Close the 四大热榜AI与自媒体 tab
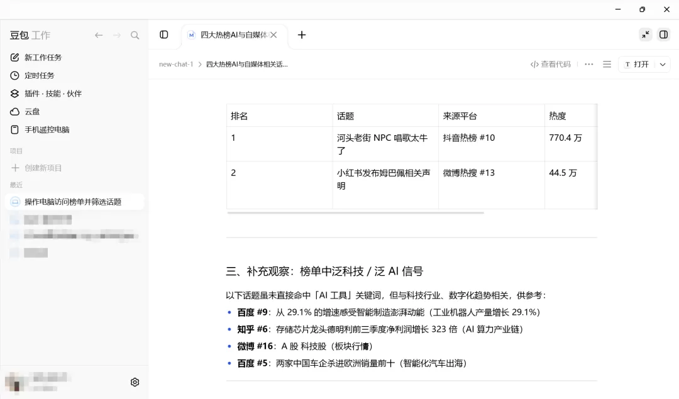This screenshot has width=679, height=399. tap(273, 35)
